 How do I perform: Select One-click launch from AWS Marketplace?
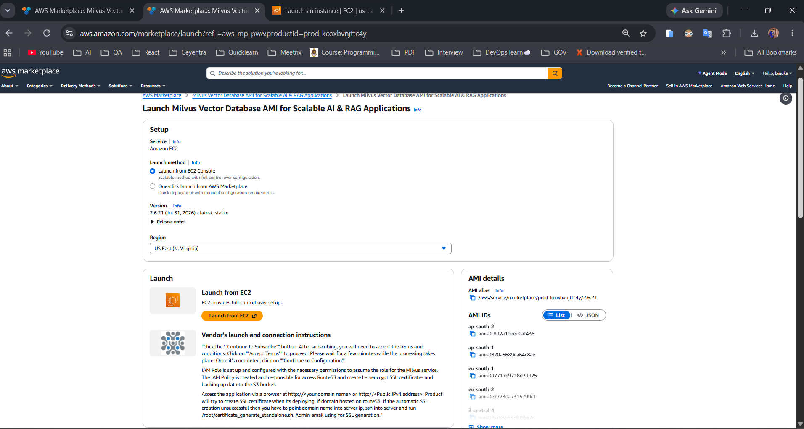153,186
